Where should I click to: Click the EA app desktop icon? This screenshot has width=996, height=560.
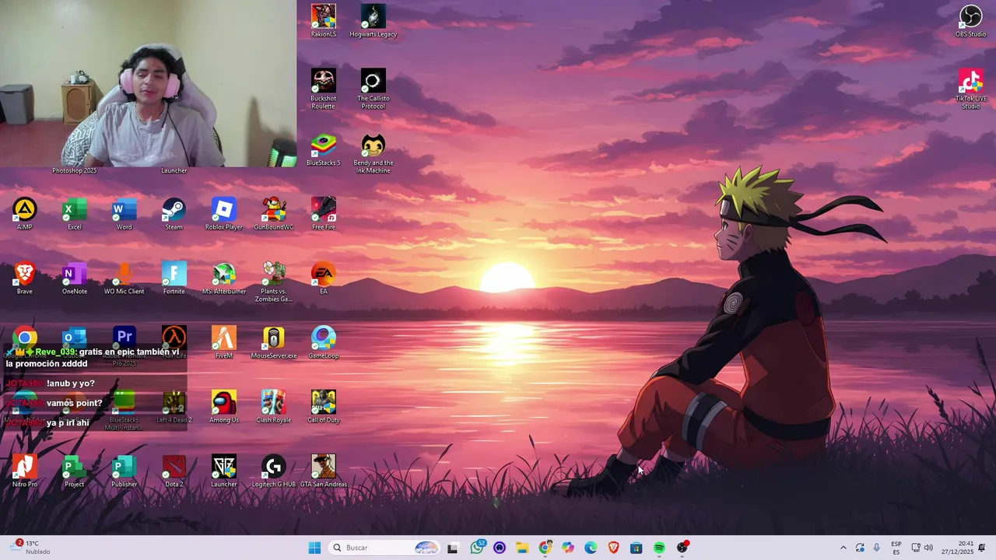coord(324,278)
